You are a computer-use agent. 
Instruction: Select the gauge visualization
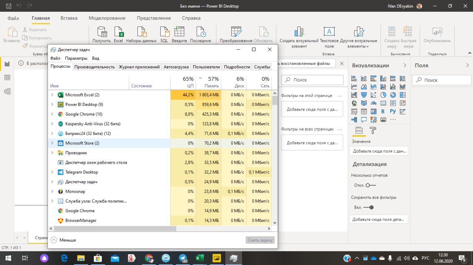tap(374, 103)
